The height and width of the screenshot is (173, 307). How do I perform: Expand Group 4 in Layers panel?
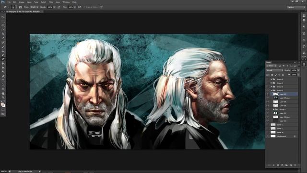click(x=274, y=110)
